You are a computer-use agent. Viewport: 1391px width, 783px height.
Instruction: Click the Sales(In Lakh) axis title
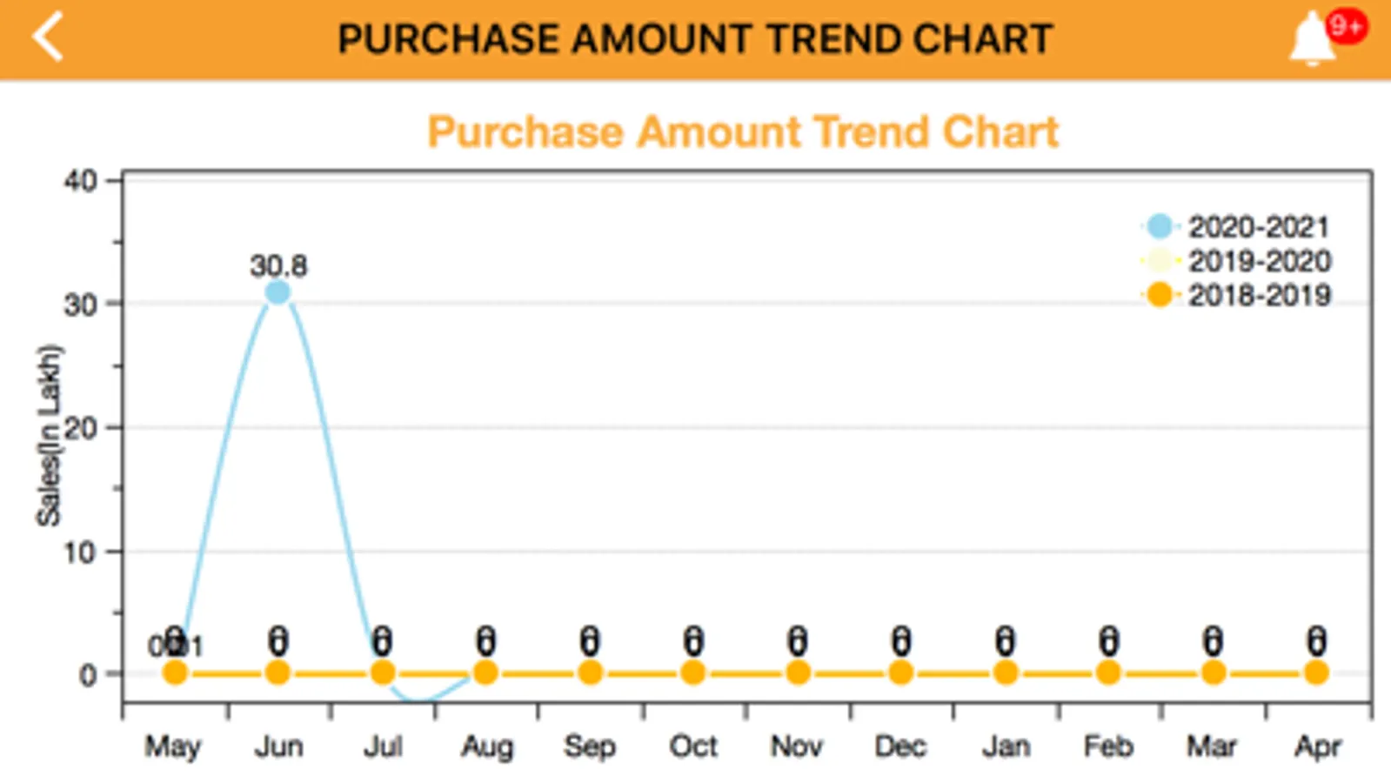tap(50, 435)
